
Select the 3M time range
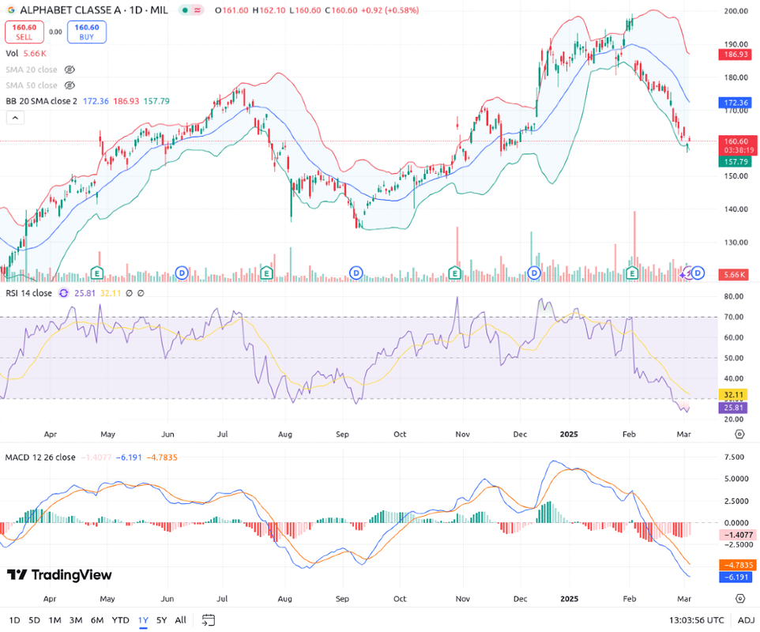76,620
